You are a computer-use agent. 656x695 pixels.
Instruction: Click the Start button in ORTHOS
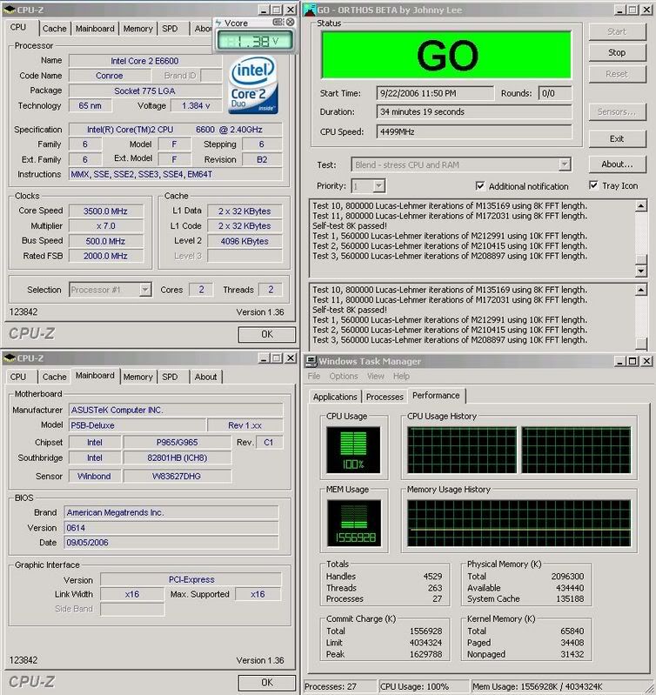(617, 31)
